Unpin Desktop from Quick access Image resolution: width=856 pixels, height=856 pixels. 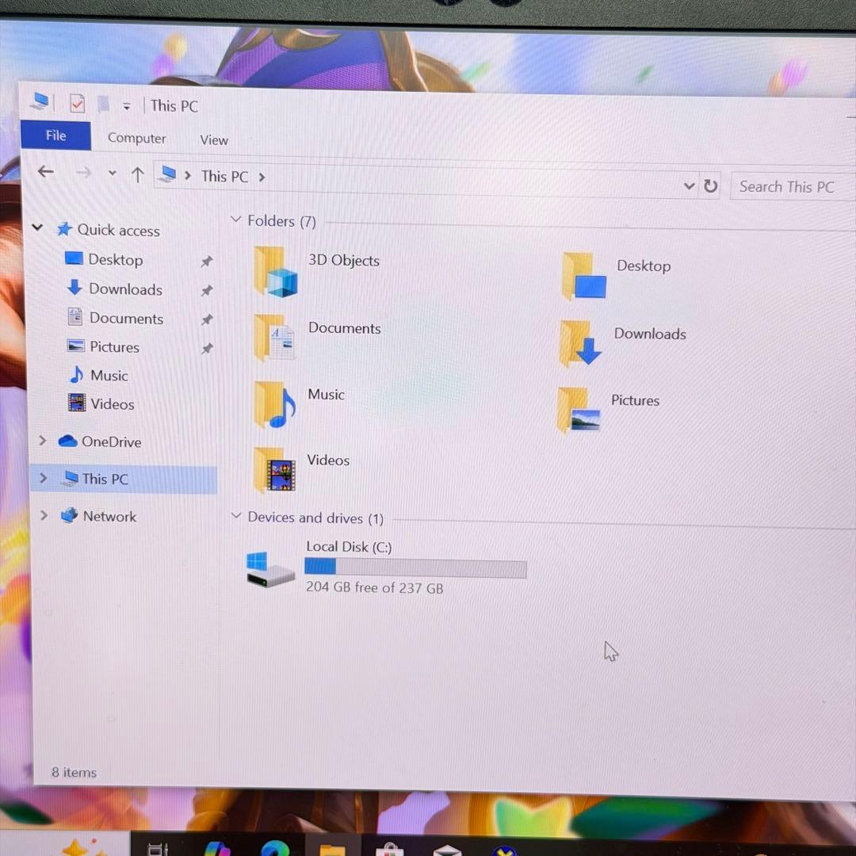click(x=206, y=260)
